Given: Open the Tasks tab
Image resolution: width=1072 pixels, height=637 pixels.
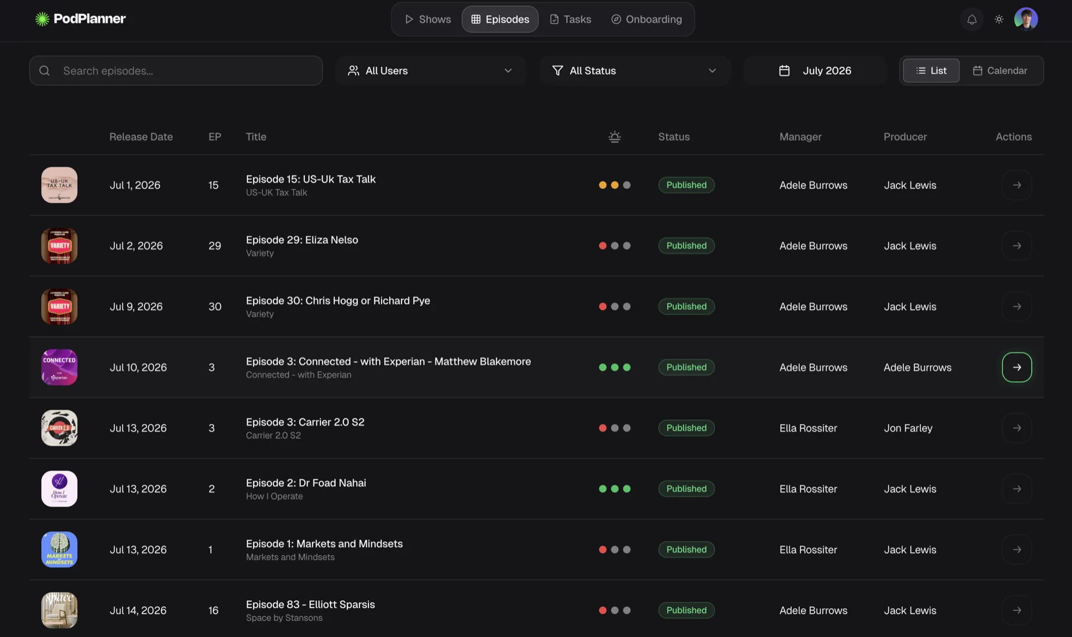Looking at the screenshot, I should point(570,19).
